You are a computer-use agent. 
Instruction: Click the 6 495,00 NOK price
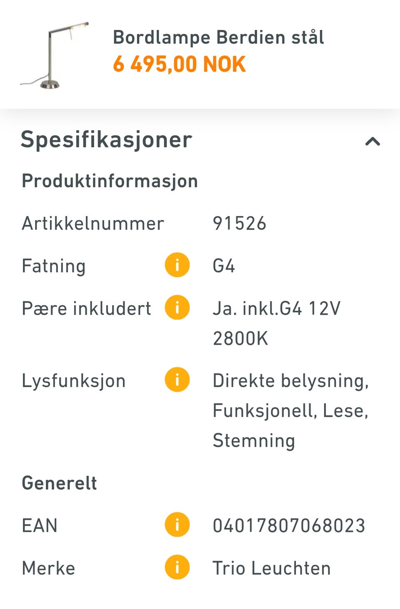tap(179, 65)
